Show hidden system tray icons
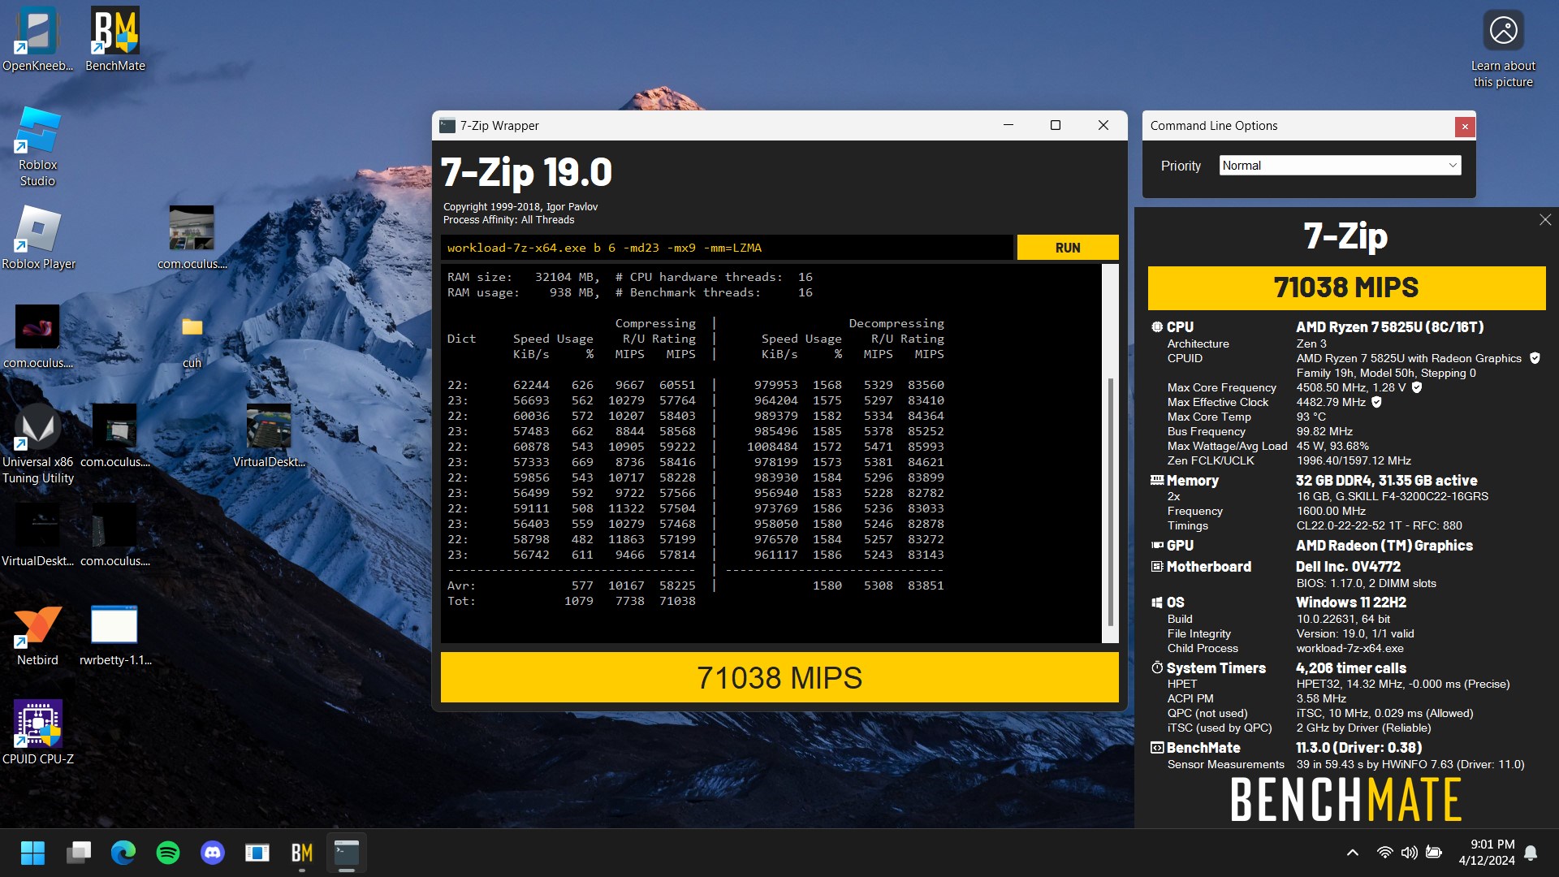This screenshot has width=1559, height=877. pos(1352,853)
